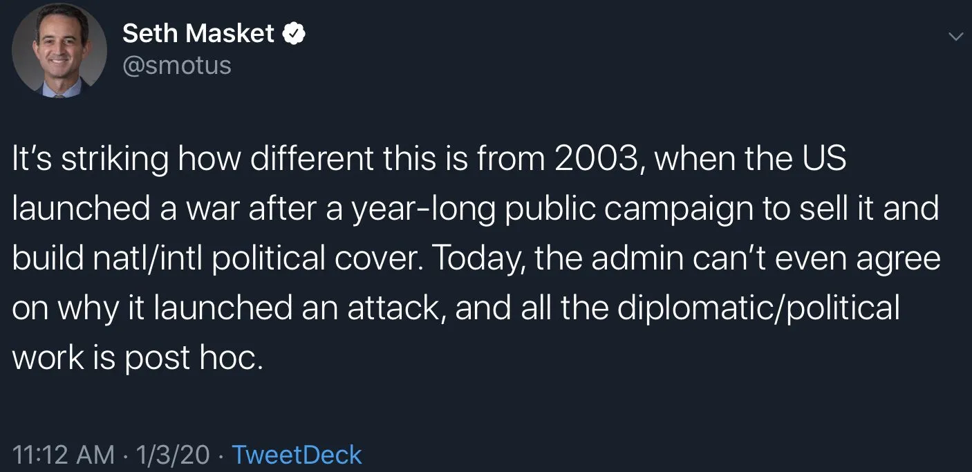Click the 1/3/20 date of the tweet
Image resolution: width=972 pixels, height=472 pixels.
pos(173,455)
